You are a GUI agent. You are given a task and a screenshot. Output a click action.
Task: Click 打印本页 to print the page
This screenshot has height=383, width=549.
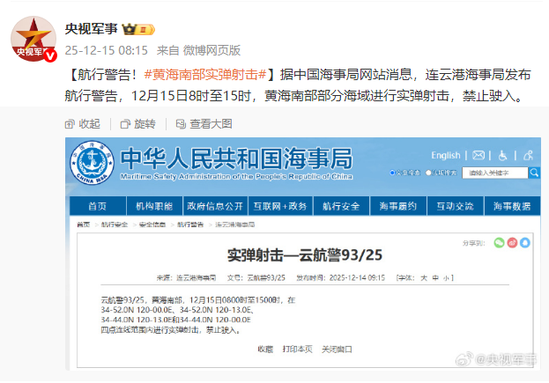tap(297, 349)
